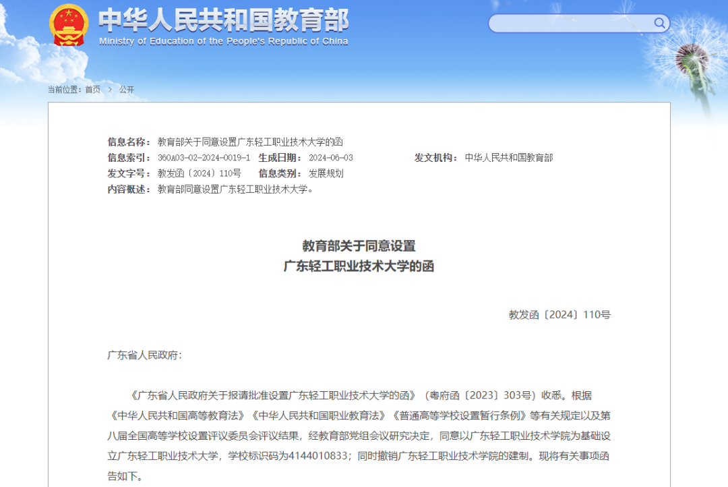The height and width of the screenshot is (487, 728).
Task: Click the 当前位置 label
Action: coord(65,89)
